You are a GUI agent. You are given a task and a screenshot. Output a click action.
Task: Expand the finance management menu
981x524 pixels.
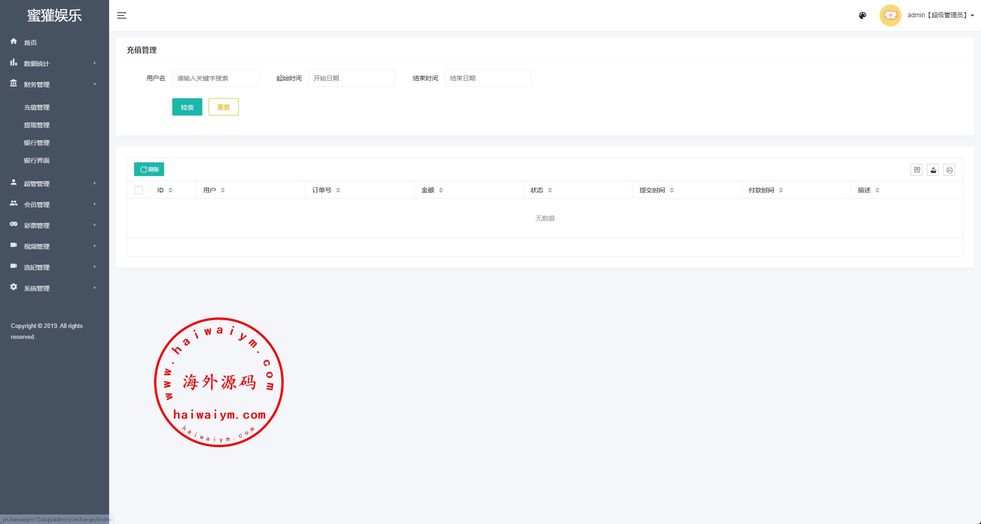[54, 84]
